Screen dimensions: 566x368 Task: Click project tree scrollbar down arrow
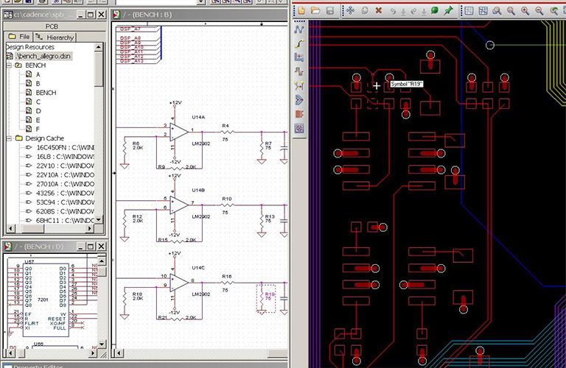[99, 219]
